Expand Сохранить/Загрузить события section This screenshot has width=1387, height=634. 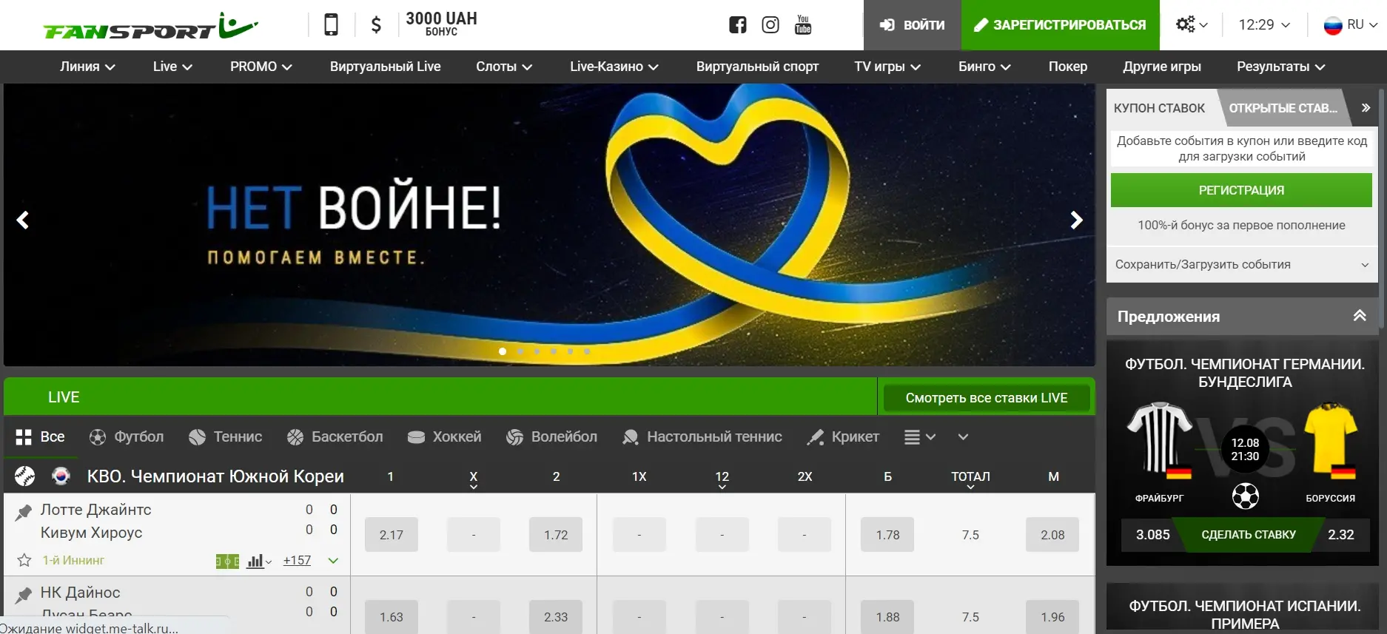click(x=1241, y=265)
